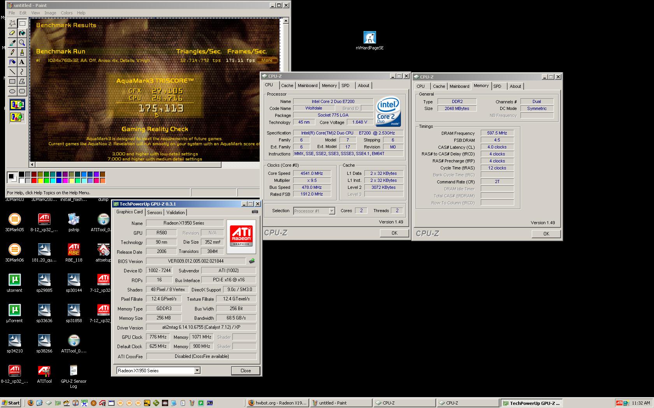Screen dimensions: 654x408
Task: Select the Rectangle shape tool in Paint
Action: click(12, 81)
